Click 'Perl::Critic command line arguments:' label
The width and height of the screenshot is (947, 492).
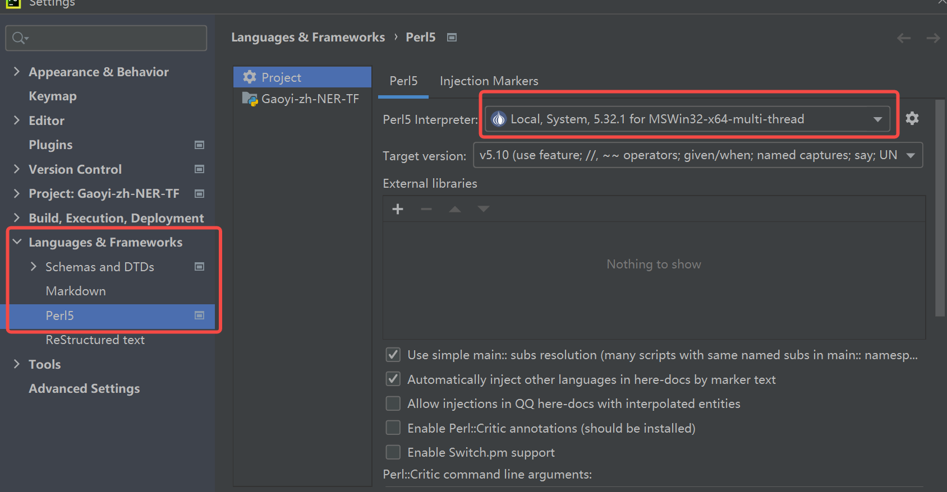tap(487, 475)
